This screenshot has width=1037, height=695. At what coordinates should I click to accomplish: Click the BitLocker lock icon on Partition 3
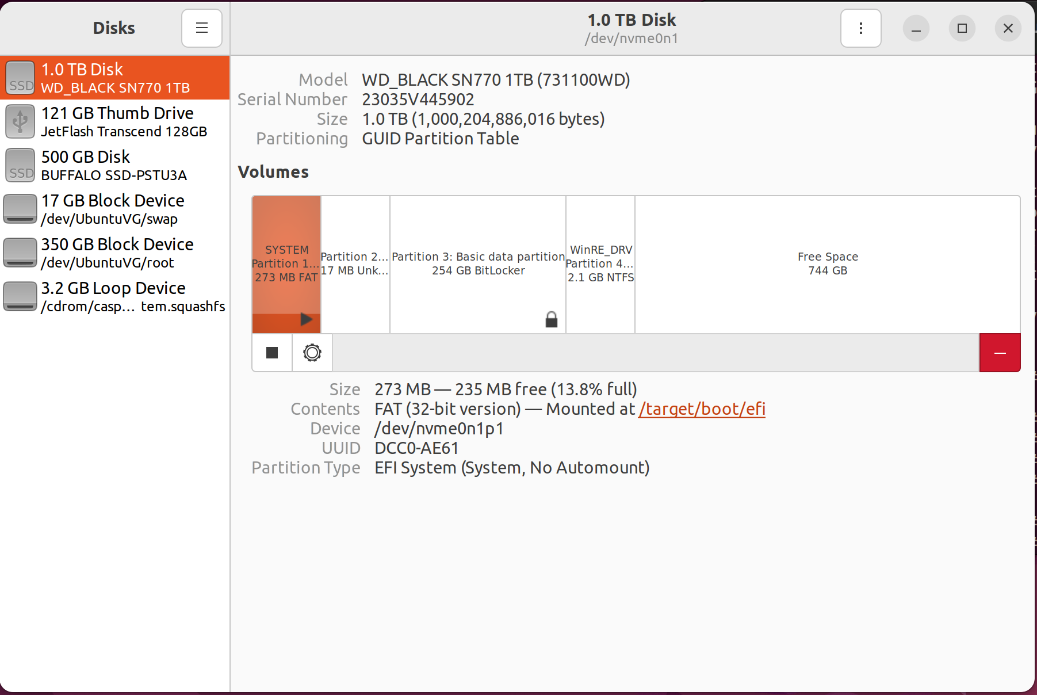click(551, 320)
